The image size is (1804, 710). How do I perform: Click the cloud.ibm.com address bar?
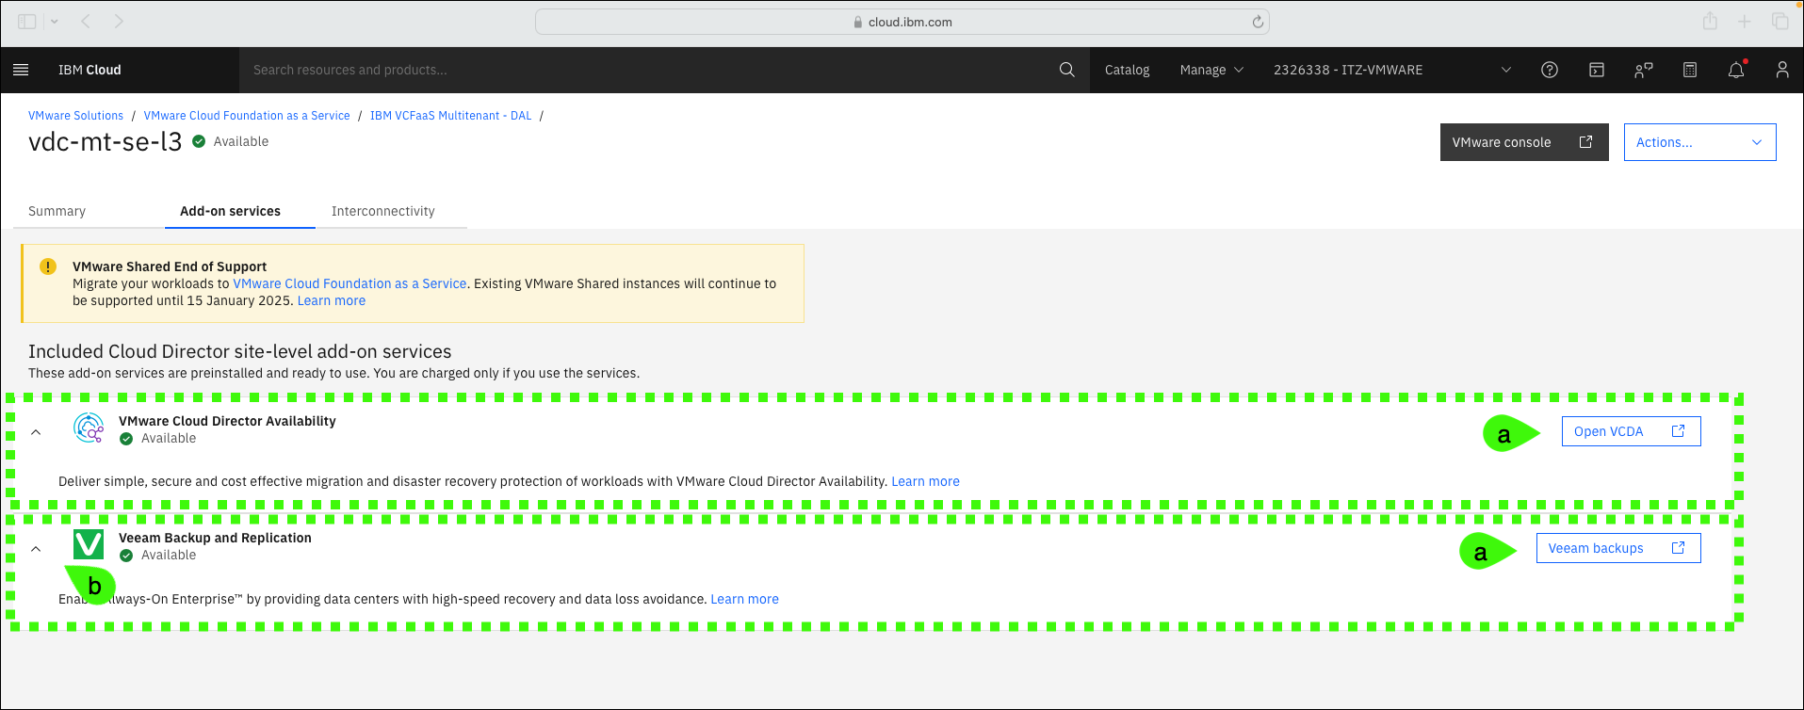pos(902,22)
